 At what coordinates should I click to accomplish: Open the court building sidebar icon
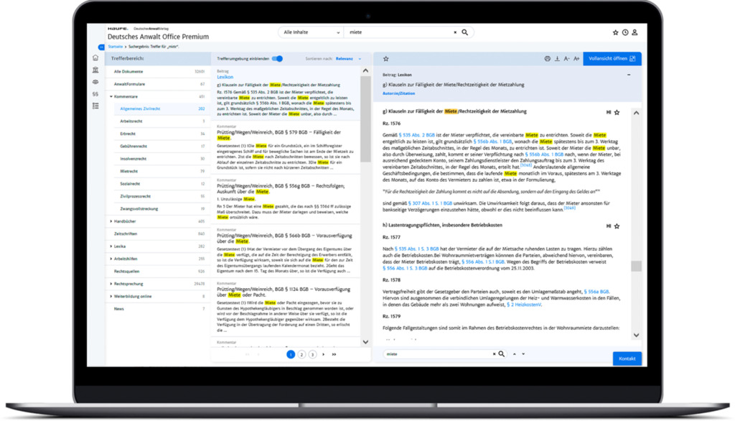[x=95, y=70]
